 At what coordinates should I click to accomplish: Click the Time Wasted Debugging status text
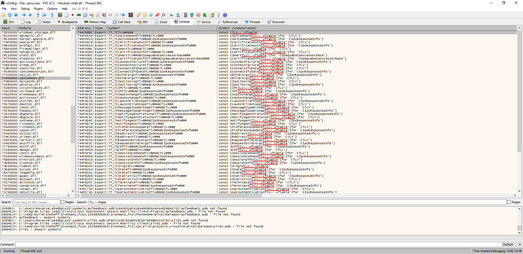coord(497,251)
